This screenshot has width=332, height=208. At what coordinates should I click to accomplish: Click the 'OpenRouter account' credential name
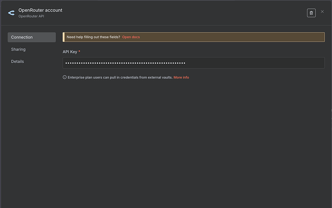(x=40, y=10)
